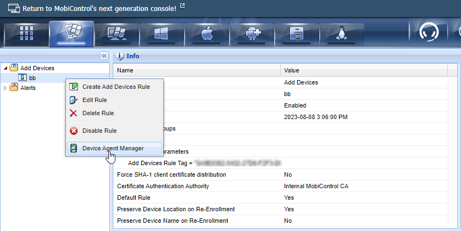
Task: Click Delete Rule in context menu
Action: [98, 113]
